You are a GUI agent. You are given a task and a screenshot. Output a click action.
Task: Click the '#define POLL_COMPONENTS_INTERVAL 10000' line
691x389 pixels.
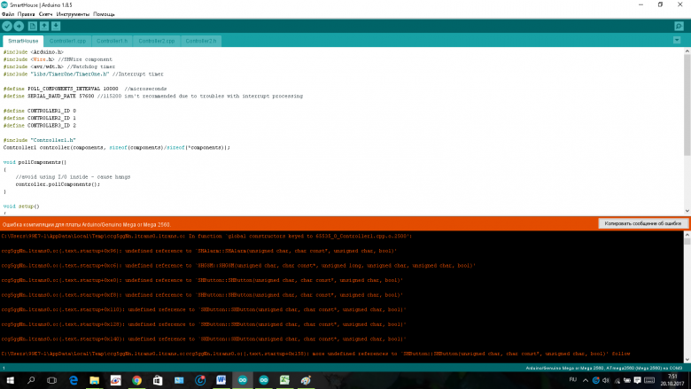pyautogui.click(x=85, y=89)
